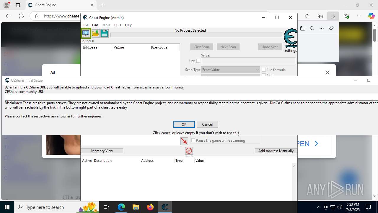Click the Undo Scan button

[x=270, y=47]
